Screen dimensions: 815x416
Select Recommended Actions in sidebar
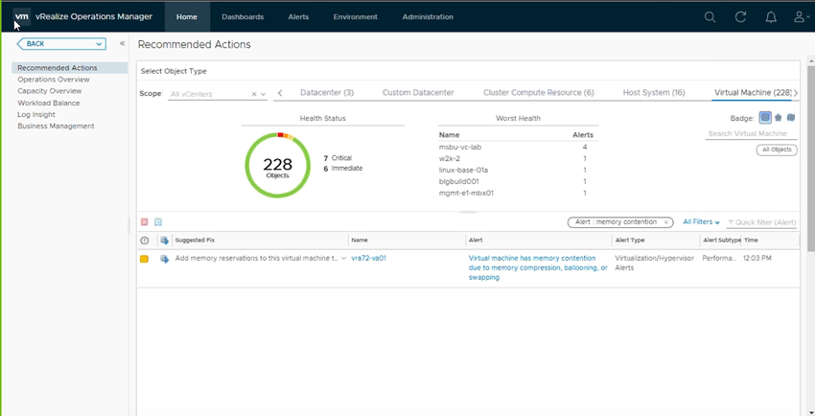(70, 68)
